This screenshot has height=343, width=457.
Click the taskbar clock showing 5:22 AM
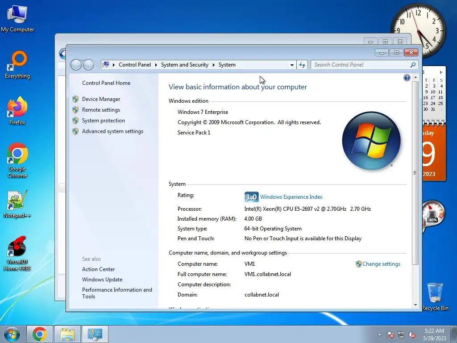[434, 334]
